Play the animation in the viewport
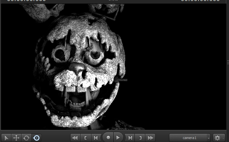The width and height of the screenshot is (229, 142). (118, 137)
